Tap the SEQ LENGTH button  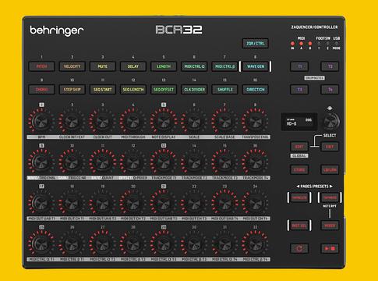click(133, 90)
